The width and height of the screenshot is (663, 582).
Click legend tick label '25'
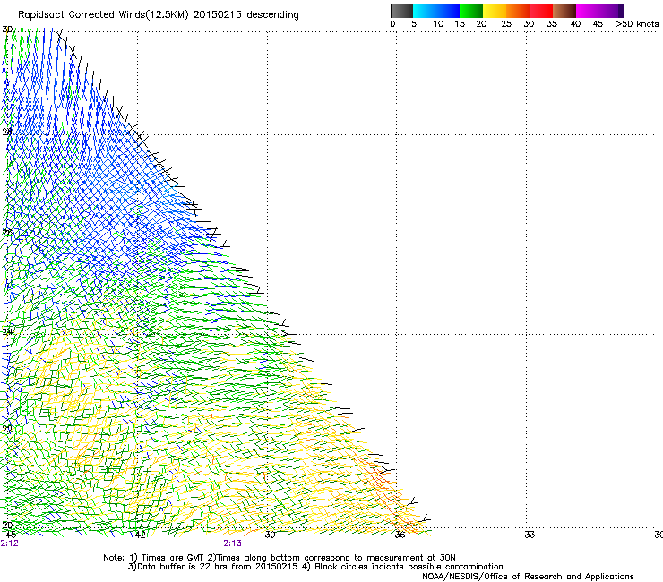click(x=506, y=24)
